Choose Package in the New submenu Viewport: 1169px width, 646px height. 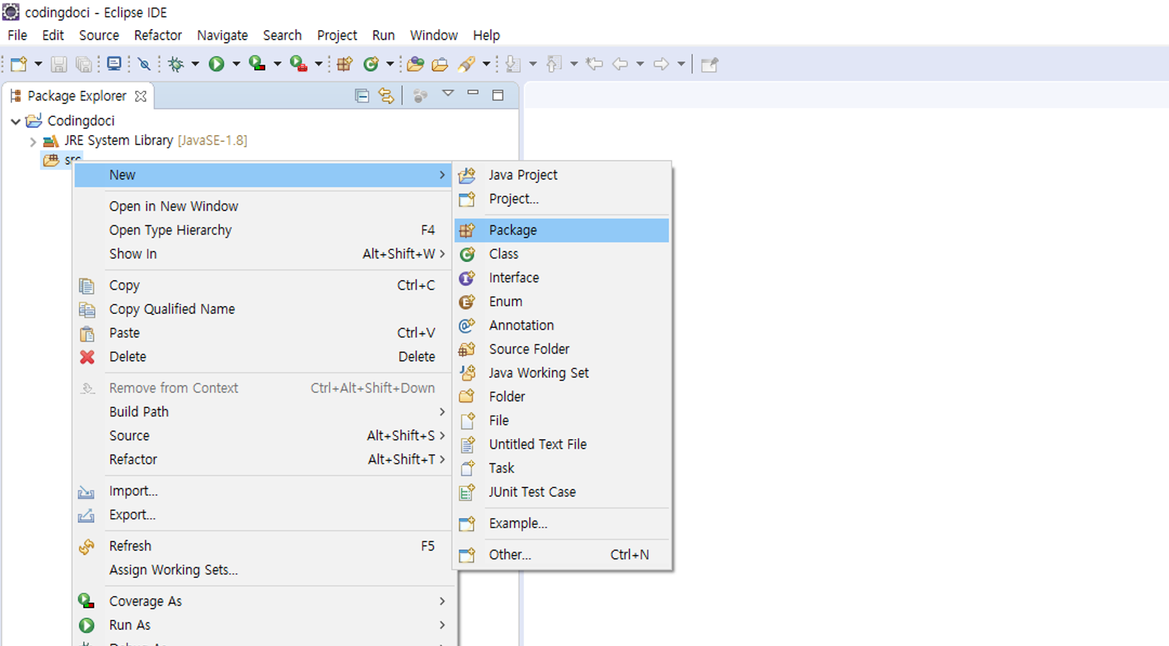562,230
